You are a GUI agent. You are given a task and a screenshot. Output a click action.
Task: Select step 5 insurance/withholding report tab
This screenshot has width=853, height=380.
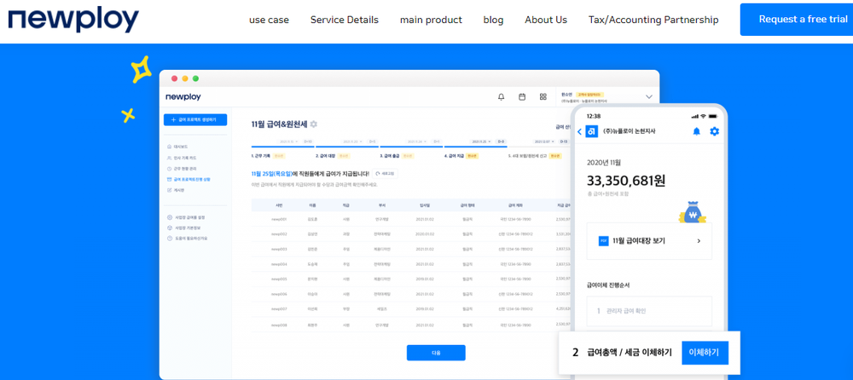(x=535, y=156)
